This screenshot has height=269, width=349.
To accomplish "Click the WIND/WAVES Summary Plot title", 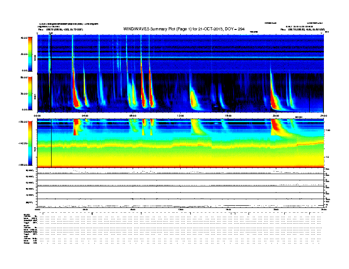I will coord(184,29).
